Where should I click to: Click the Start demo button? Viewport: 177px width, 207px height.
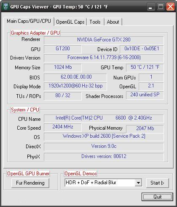coord(157,183)
